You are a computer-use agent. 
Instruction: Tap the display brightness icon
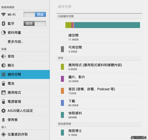3,65
